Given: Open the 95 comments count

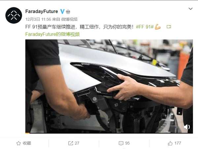Looking at the screenshot, I should click(x=127, y=143).
